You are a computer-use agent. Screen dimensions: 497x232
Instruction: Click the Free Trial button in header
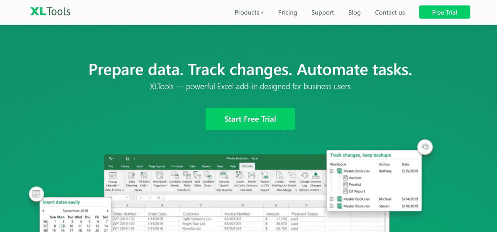click(444, 12)
